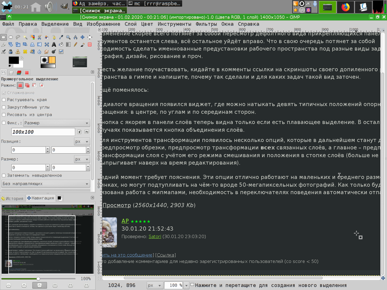The width and height of the screenshot is (387, 290).
Task: Toggle the Фикс. checkbox
Action: point(4,123)
